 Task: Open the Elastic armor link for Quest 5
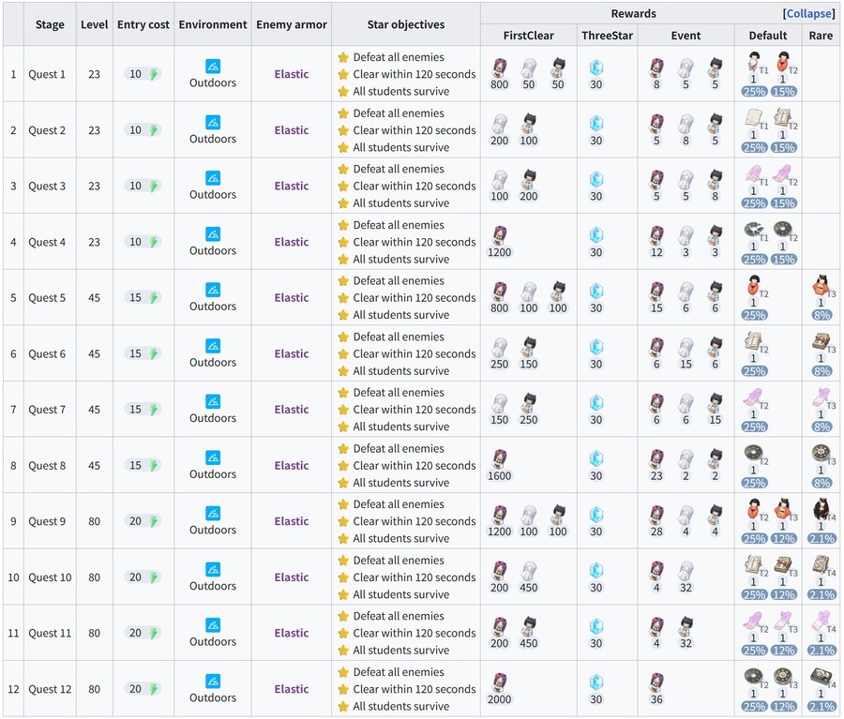[291, 298]
